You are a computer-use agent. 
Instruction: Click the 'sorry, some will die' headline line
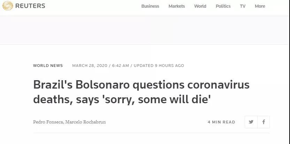click(x=122, y=100)
